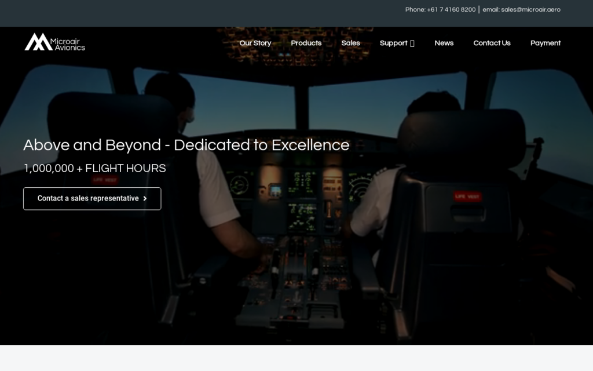Click the sales@microair.aero email link

(x=530, y=9)
